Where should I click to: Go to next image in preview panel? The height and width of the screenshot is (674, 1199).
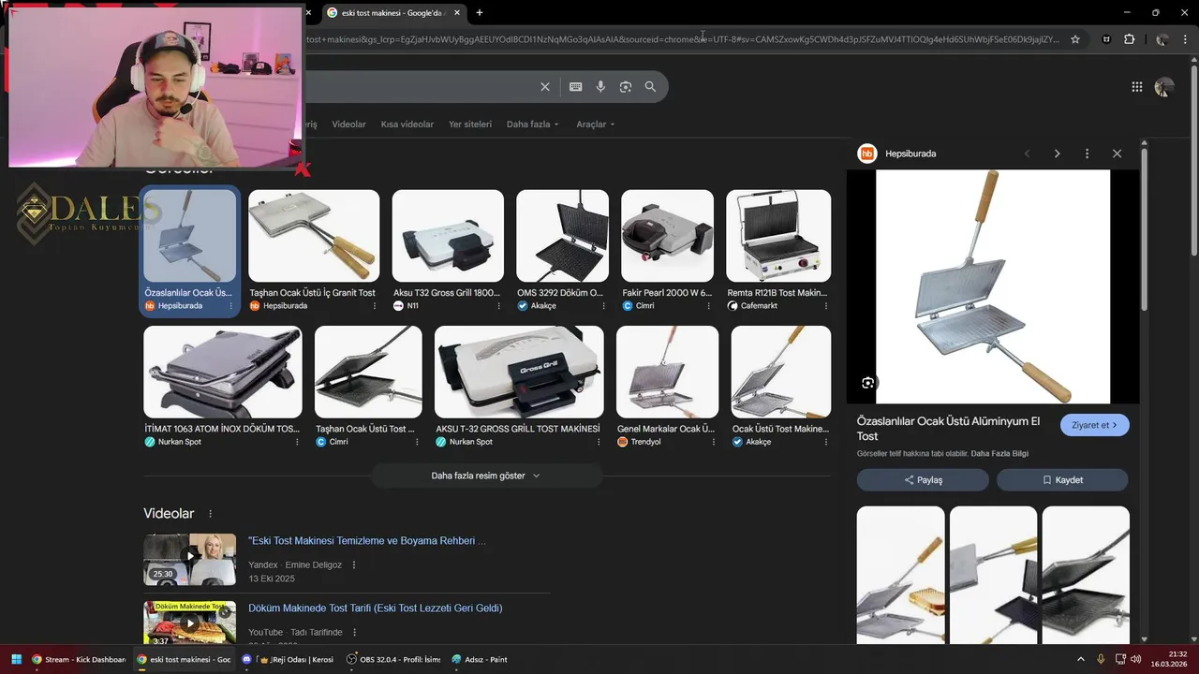(x=1057, y=154)
